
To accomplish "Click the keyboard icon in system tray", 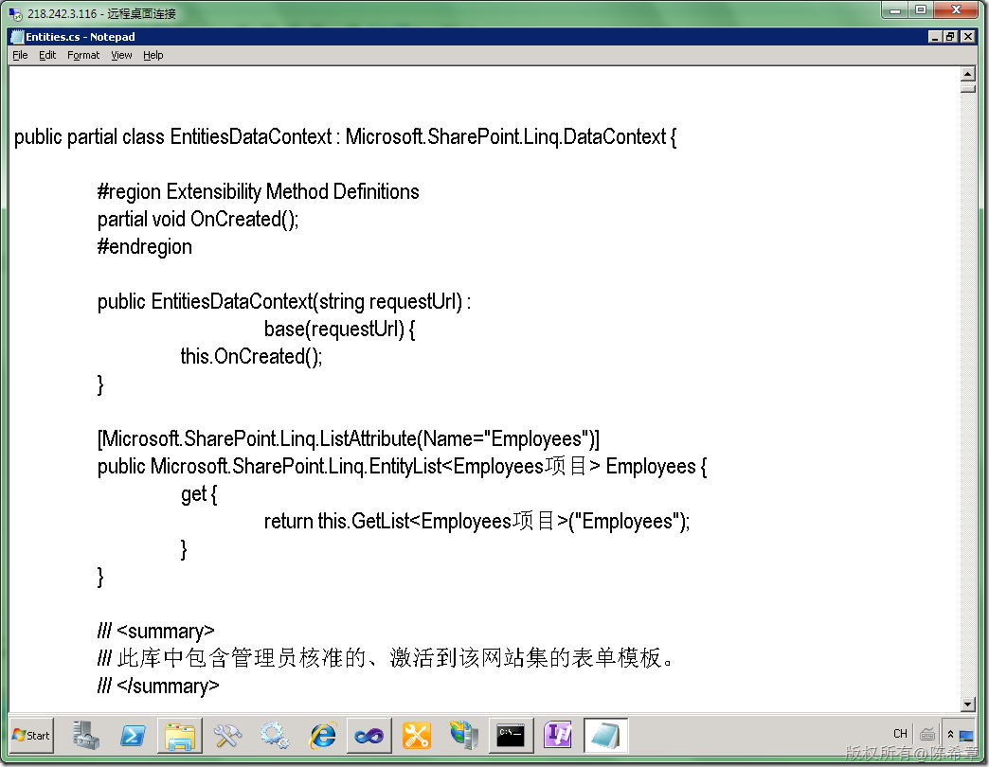I will tap(927, 734).
